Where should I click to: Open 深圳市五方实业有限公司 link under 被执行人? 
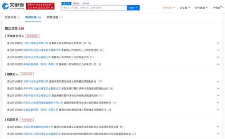click(37, 96)
